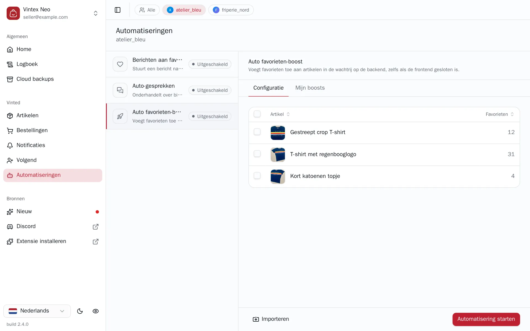Screen dimensions: 530x331
Task: Click the Artikelen box icon
Action: (10, 116)
